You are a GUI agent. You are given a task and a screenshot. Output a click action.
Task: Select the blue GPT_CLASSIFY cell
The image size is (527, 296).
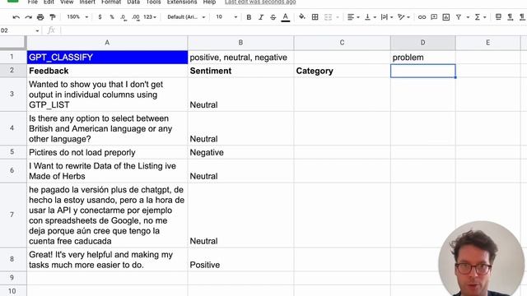tap(107, 58)
